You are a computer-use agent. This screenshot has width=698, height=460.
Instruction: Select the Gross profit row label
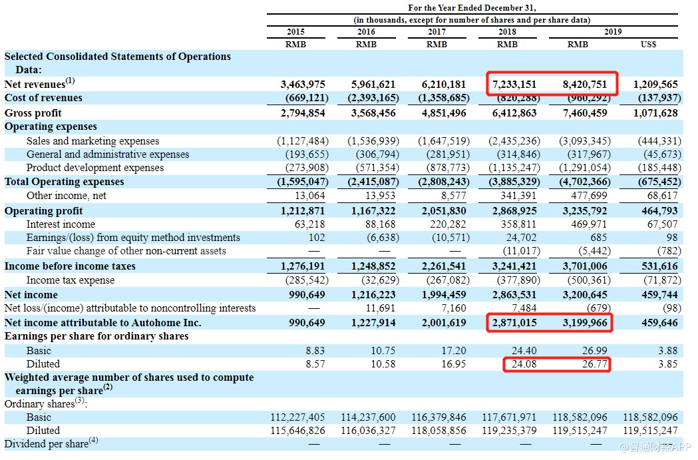[x=33, y=113]
